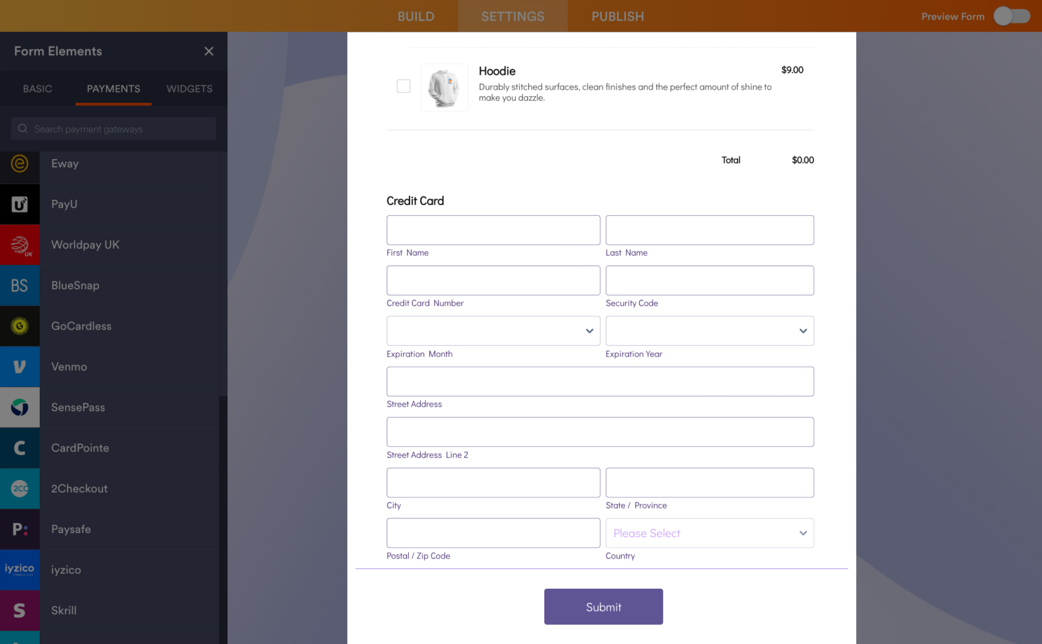The height and width of the screenshot is (644, 1042).
Task: Click the sidebar scrollbar thumb
Action: click(223, 520)
